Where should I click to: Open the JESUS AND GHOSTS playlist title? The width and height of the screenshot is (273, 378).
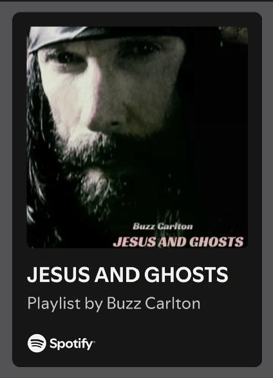(x=127, y=274)
